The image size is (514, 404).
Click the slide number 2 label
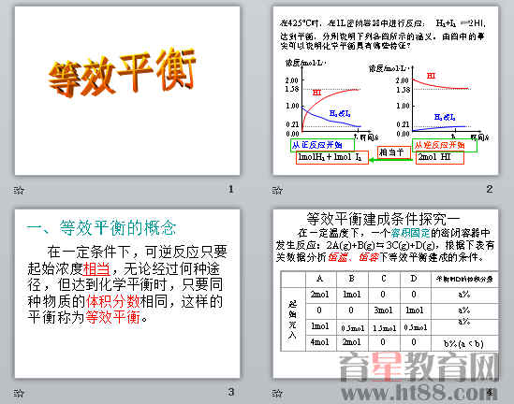pos(490,189)
